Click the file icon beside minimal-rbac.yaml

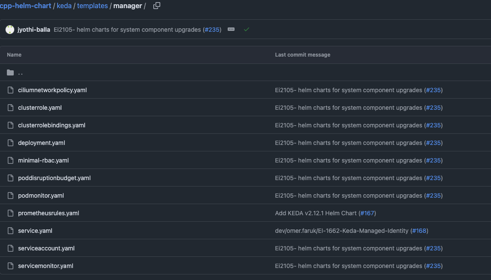pyautogui.click(x=10, y=160)
